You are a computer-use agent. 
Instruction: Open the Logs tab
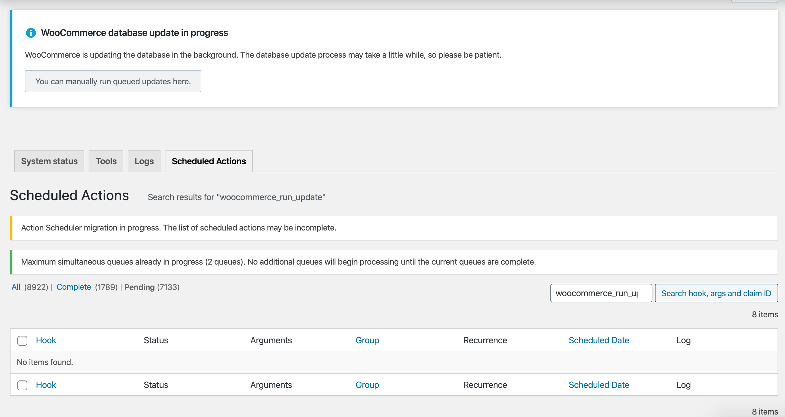click(144, 161)
